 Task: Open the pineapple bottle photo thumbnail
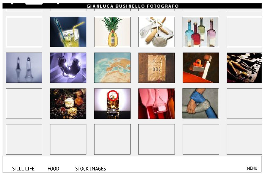[112, 32]
